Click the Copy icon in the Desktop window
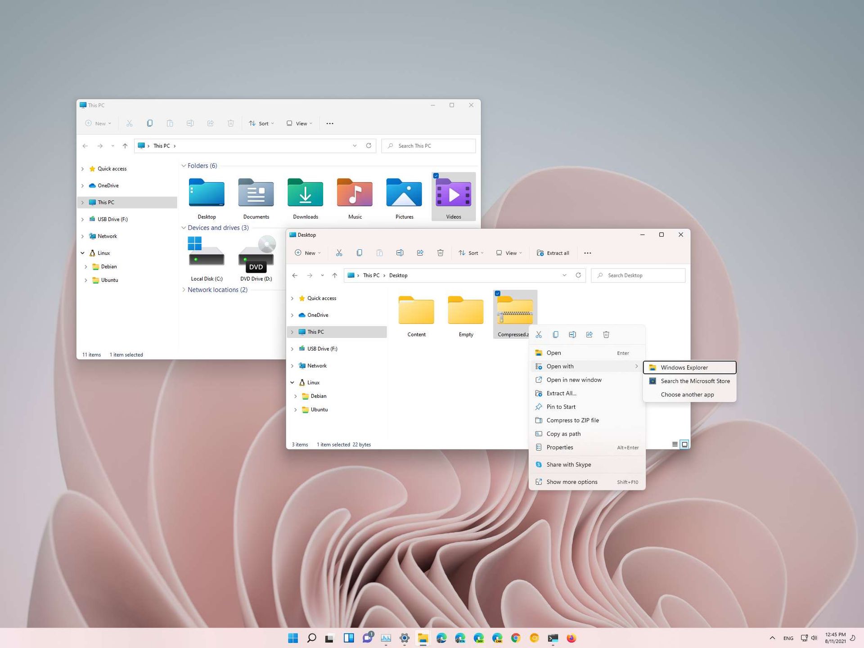The image size is (864, 648). pos(360,252)
